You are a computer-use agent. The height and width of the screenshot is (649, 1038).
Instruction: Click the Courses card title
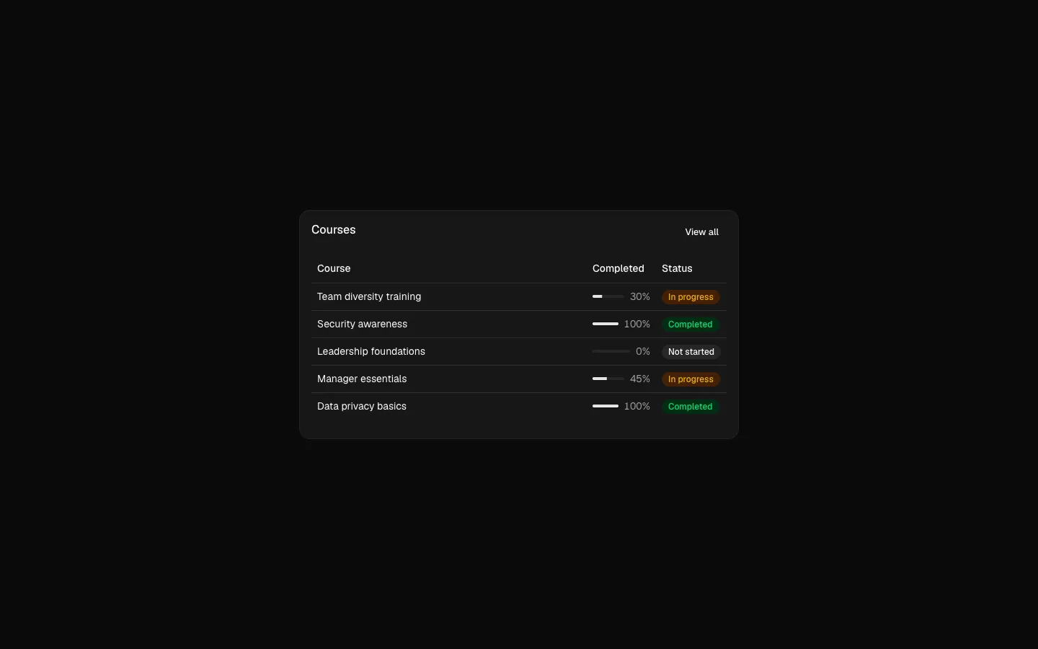[334, 229]
